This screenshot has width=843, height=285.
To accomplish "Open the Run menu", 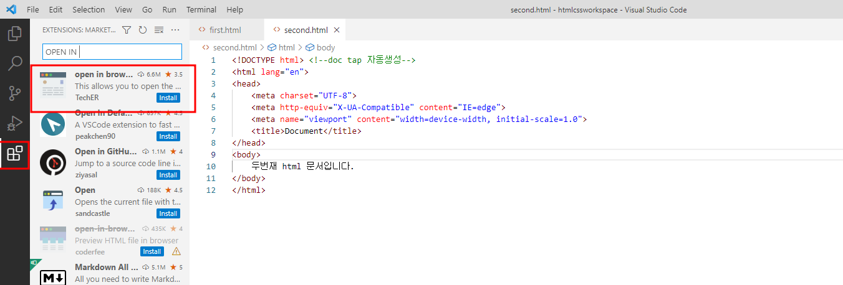I will [x=169, y=10].
